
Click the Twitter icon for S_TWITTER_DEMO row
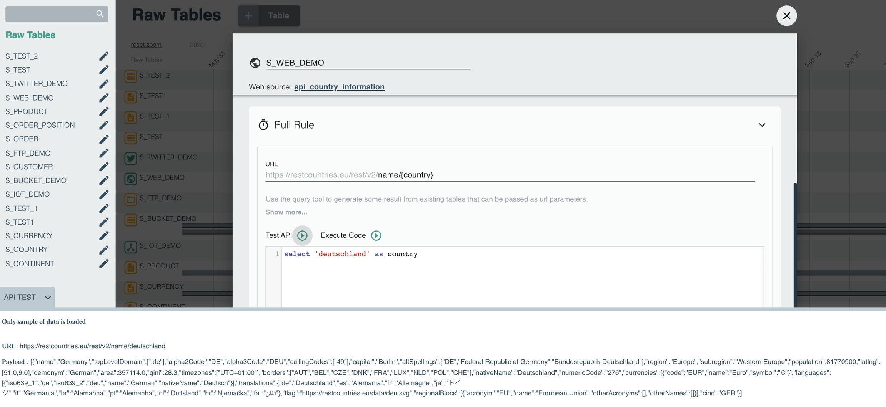(131, 158)
